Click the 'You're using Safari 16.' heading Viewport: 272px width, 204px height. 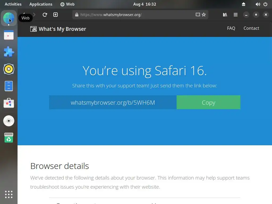click(x=145, y=71)
